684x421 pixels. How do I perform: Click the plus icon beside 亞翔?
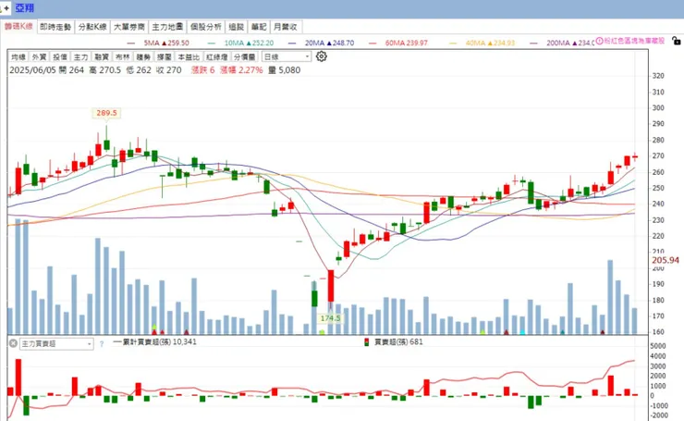click(x=6, y=7)
